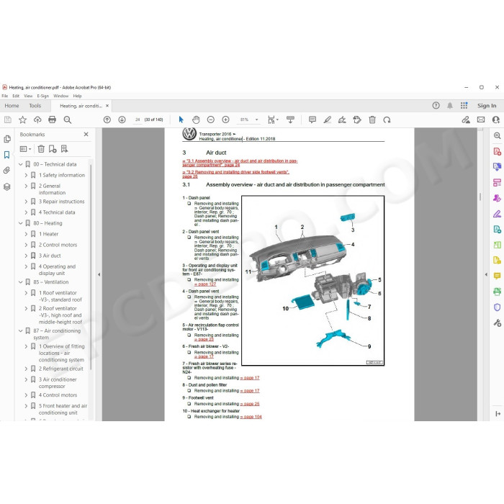Click the Sign In button
The height and width of the screenshot is (504, 504).
(x=487, y=105)
